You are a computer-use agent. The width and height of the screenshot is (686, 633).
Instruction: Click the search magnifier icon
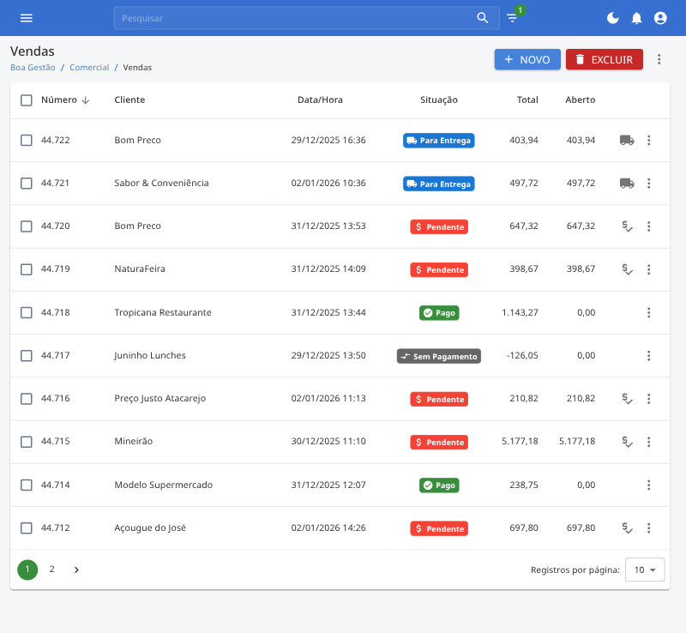tap(483, 18)
